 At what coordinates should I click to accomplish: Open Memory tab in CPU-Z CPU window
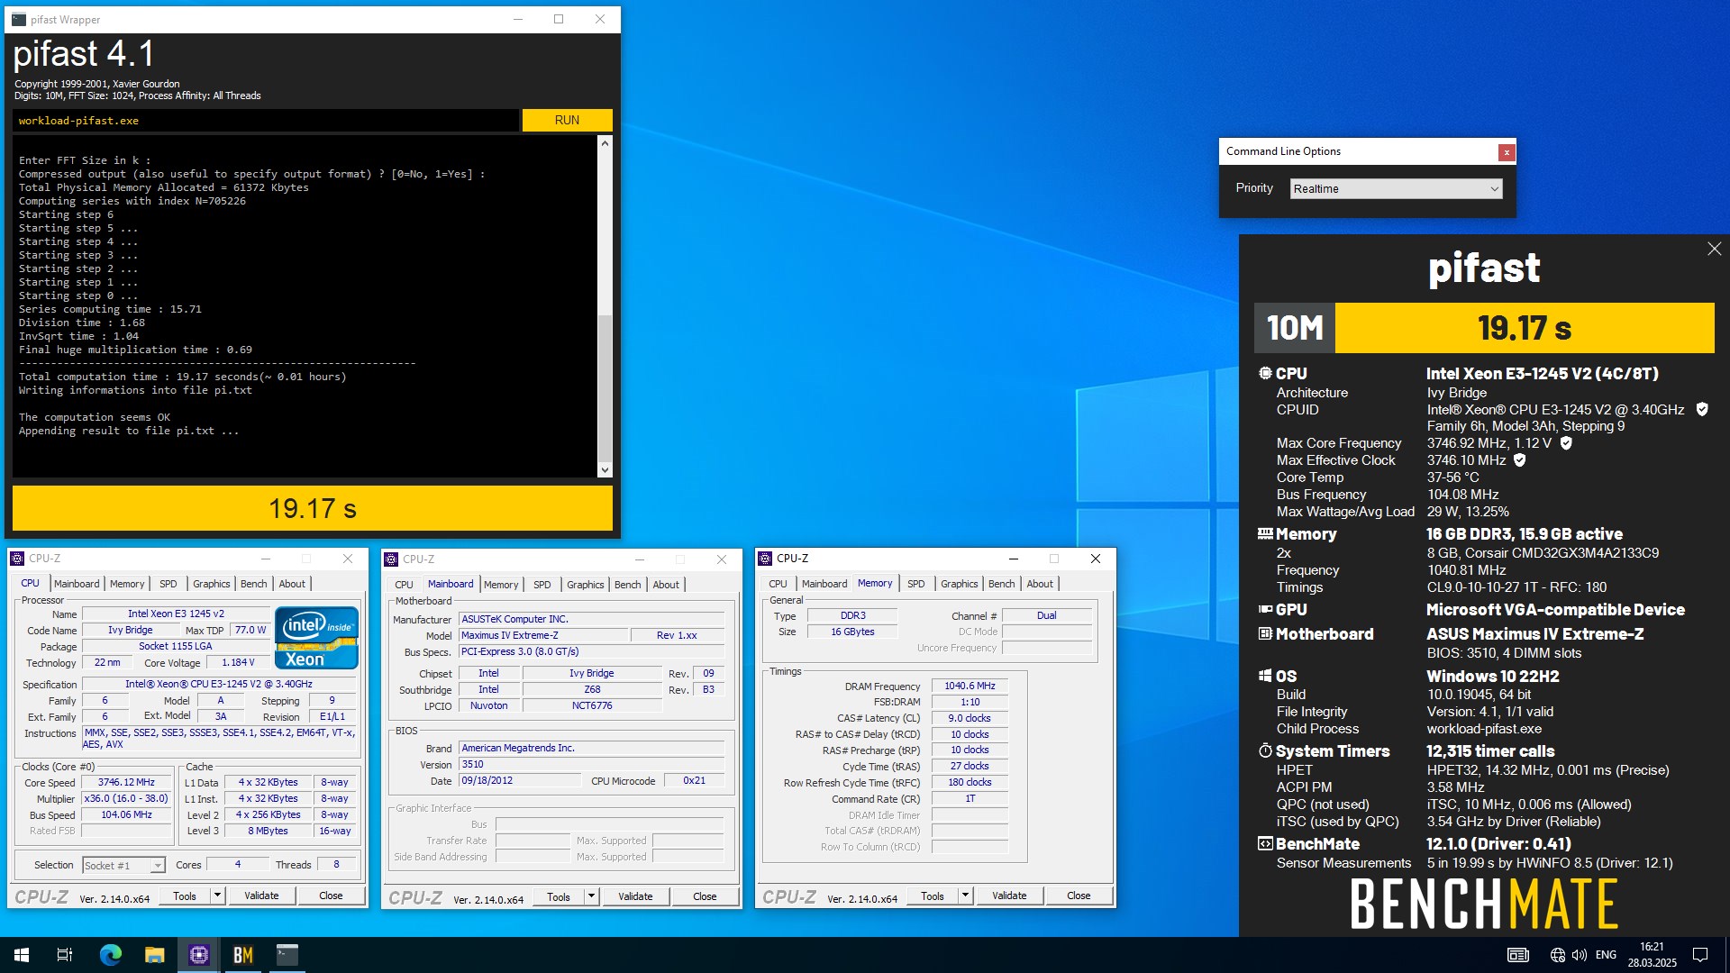[x=127, y=584]
